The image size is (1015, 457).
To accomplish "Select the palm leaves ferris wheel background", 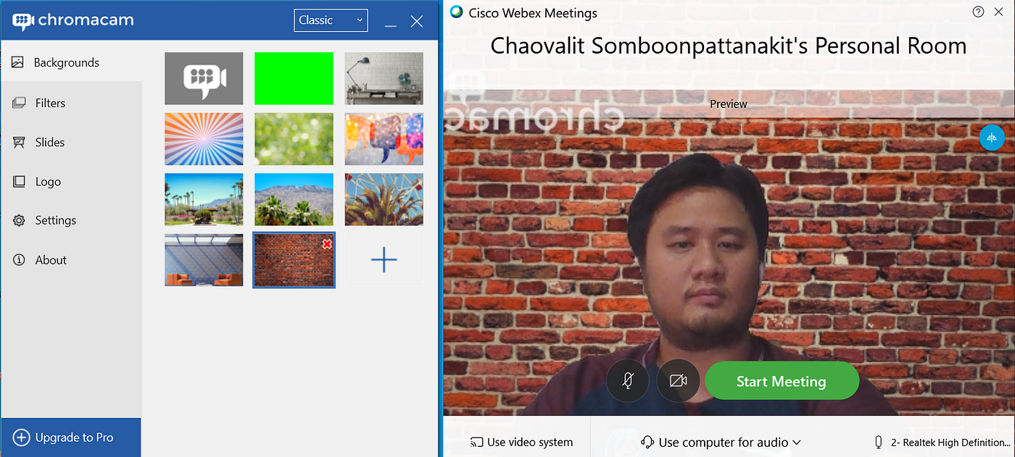I will pos(384,199).
